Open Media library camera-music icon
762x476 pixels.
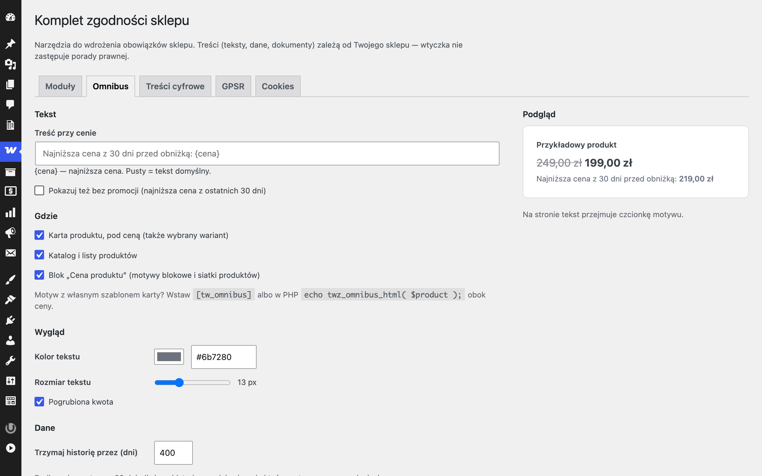[10, 64]
